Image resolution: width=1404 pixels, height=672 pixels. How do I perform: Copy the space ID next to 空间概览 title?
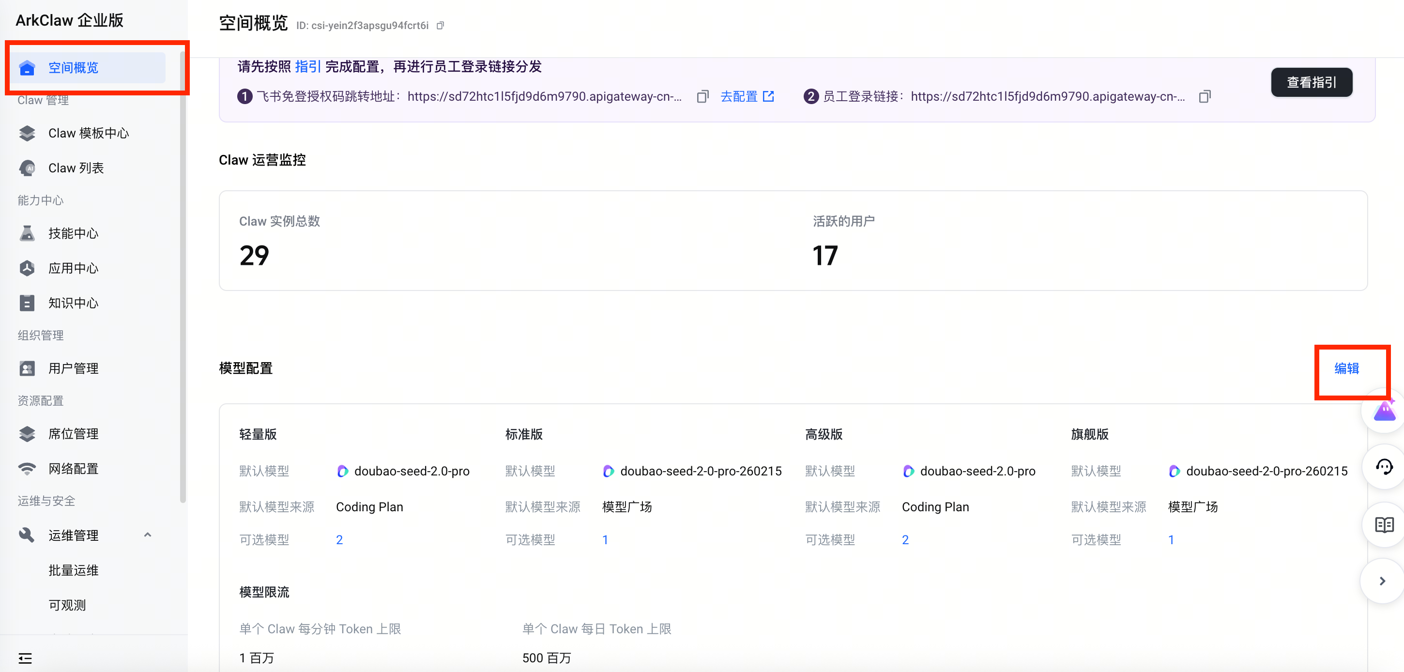[x=441, y=26]
